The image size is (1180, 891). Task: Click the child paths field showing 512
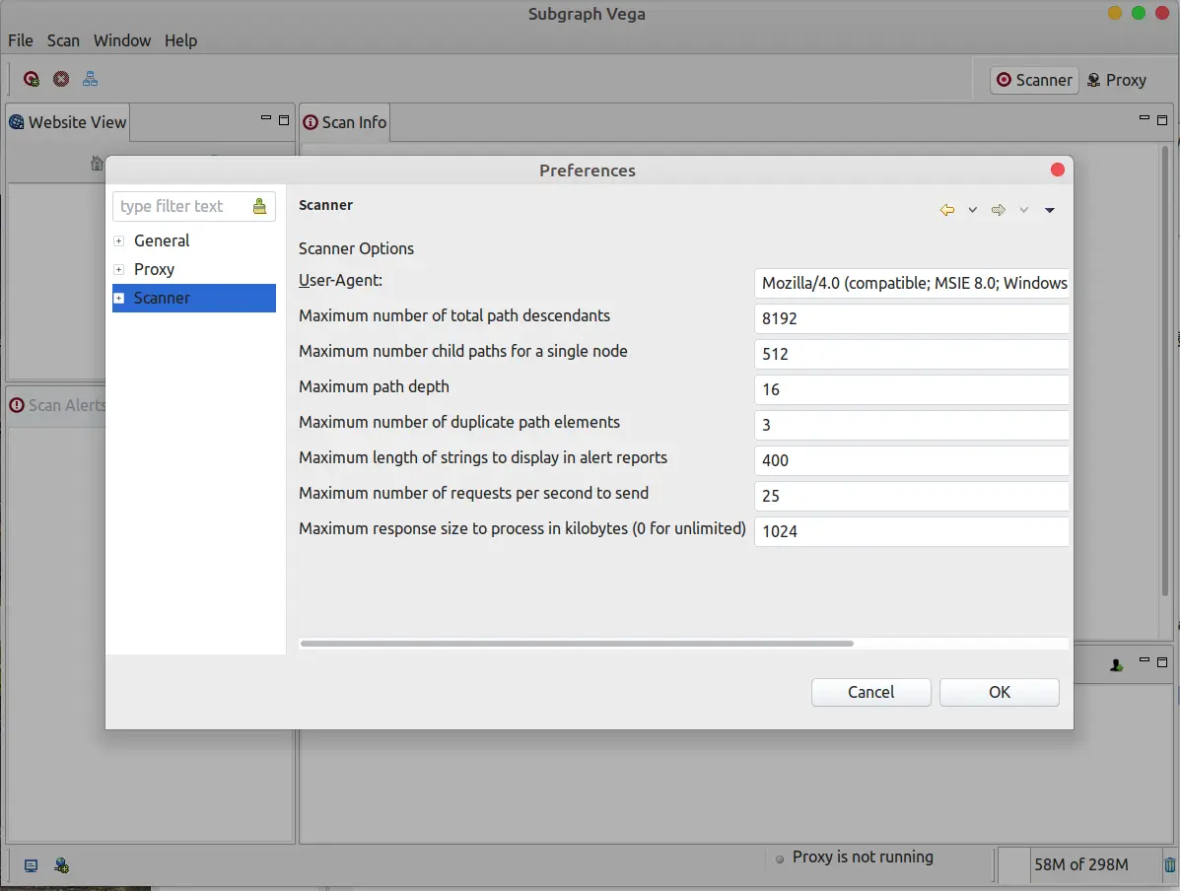point(911,354)
